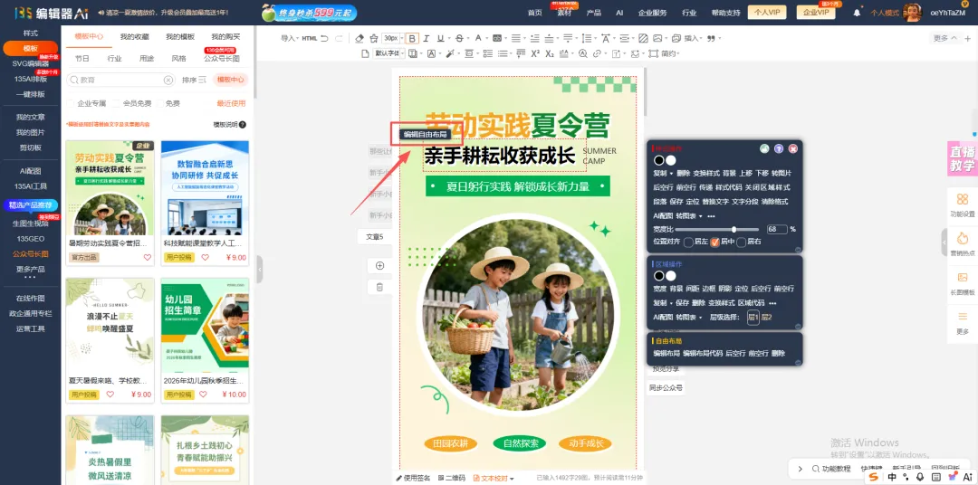Open 功能设置 in the right sidebar

962,204
